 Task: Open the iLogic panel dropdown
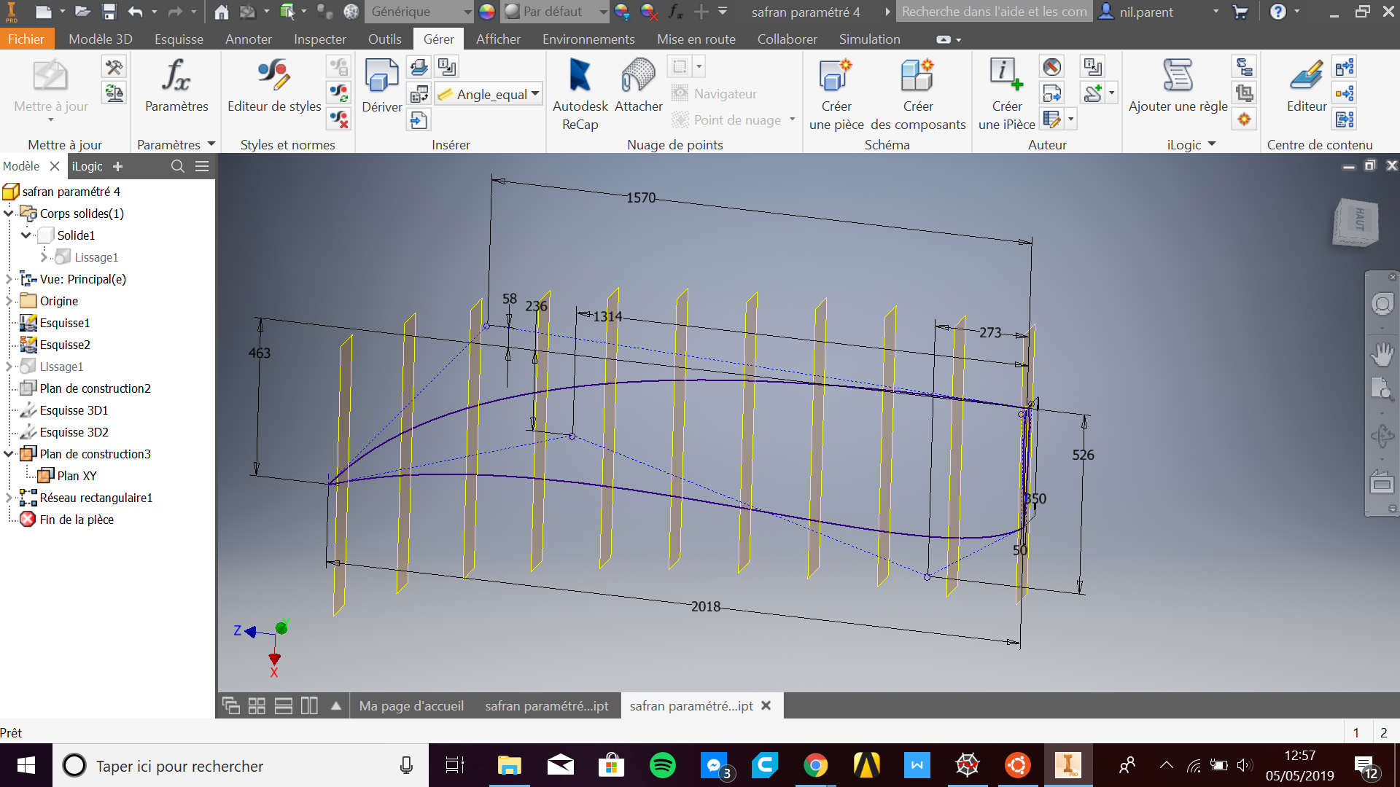[1212, 144]
